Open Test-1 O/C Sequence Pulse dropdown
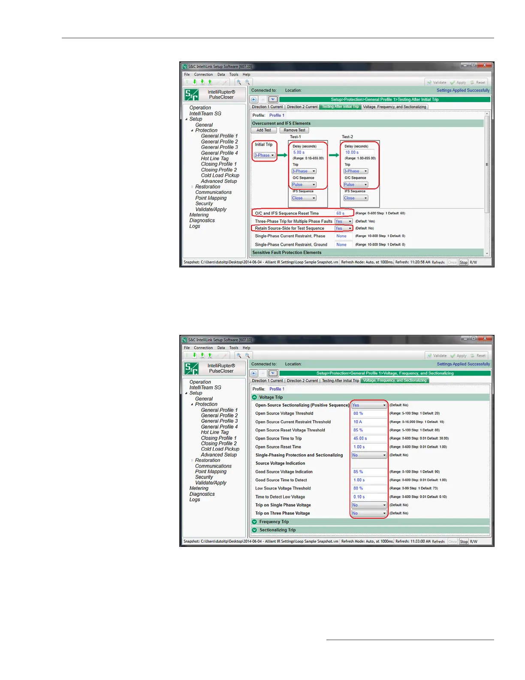 [x=304, y=185]
